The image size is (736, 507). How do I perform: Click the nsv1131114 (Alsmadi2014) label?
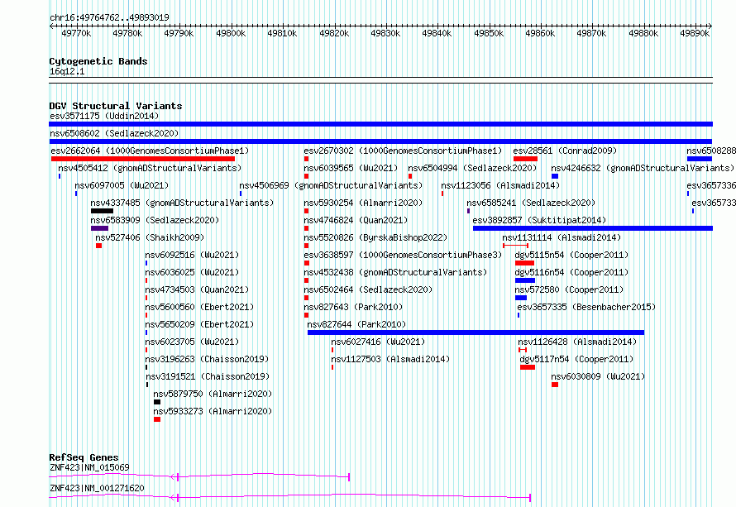tap(562, 237)
